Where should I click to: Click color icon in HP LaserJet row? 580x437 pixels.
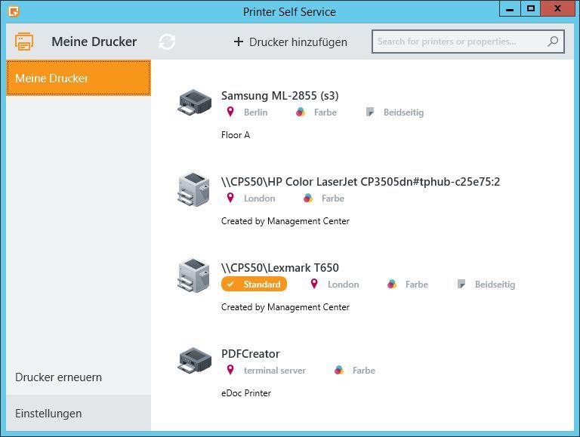pyautogui.click(x=308, y=198)
